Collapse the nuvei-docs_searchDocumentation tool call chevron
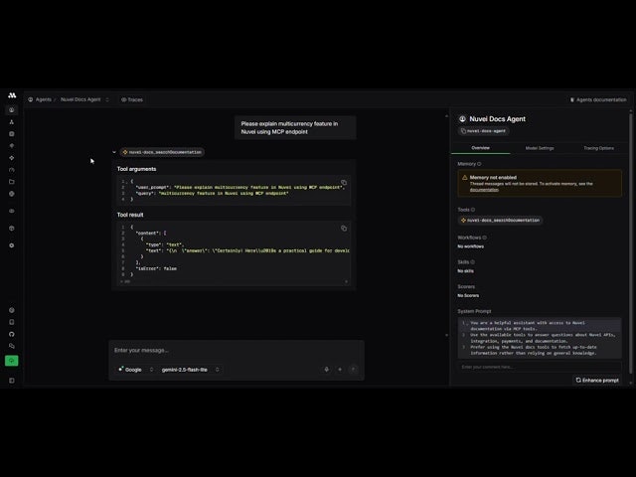The height and width of the screenshot is (477, 636). 114,152
